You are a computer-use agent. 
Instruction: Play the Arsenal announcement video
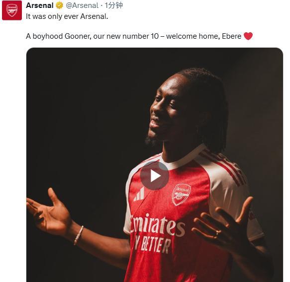tap(154, 176)
